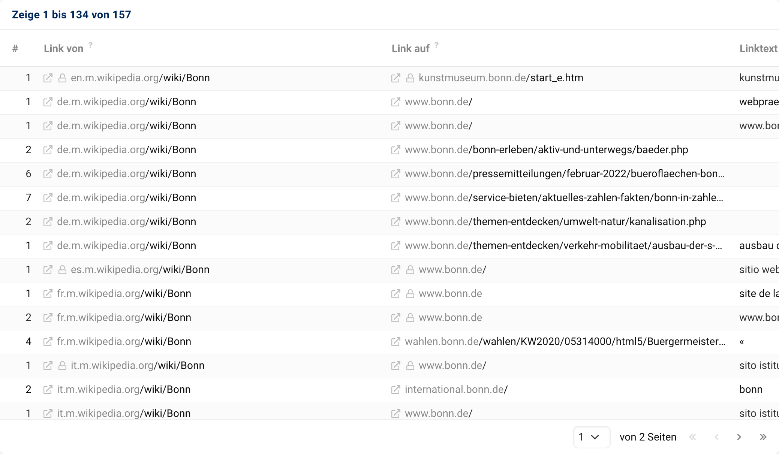Open external icon for wahlen.bonn.de target link
The width and height of the screenshot is (779, 454).
point(395,342)
